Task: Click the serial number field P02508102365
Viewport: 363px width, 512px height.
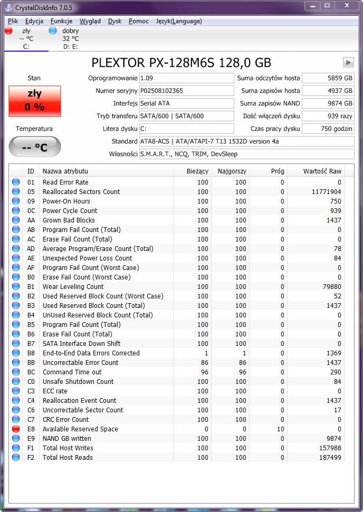Action: (x=187, y=91)
